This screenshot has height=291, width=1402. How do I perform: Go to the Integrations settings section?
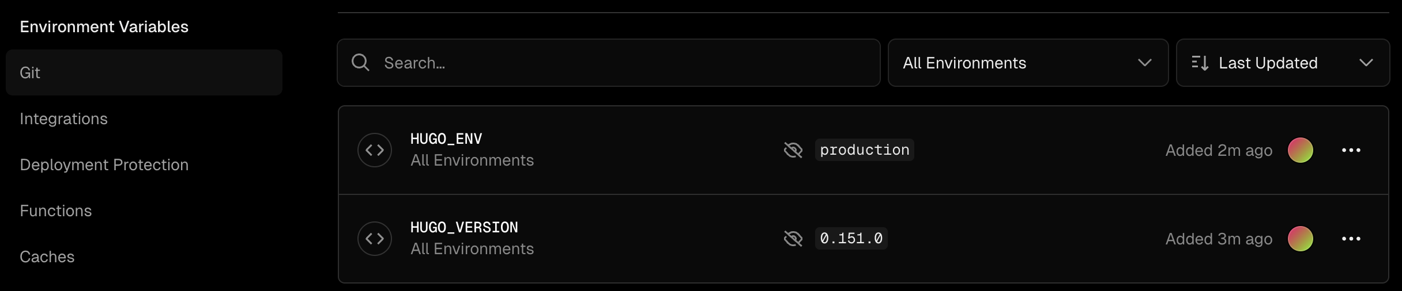pos(63,119)
